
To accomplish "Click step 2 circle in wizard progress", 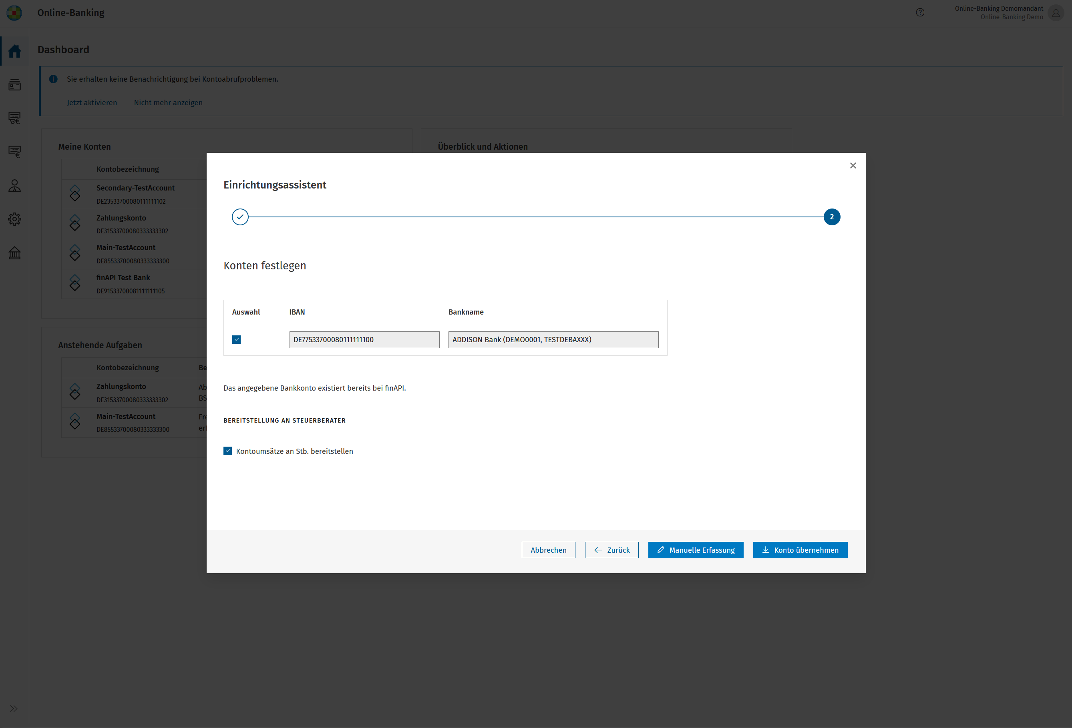I will 832,217.
